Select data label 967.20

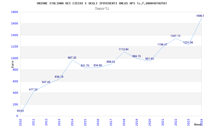(x=72, y=58)
